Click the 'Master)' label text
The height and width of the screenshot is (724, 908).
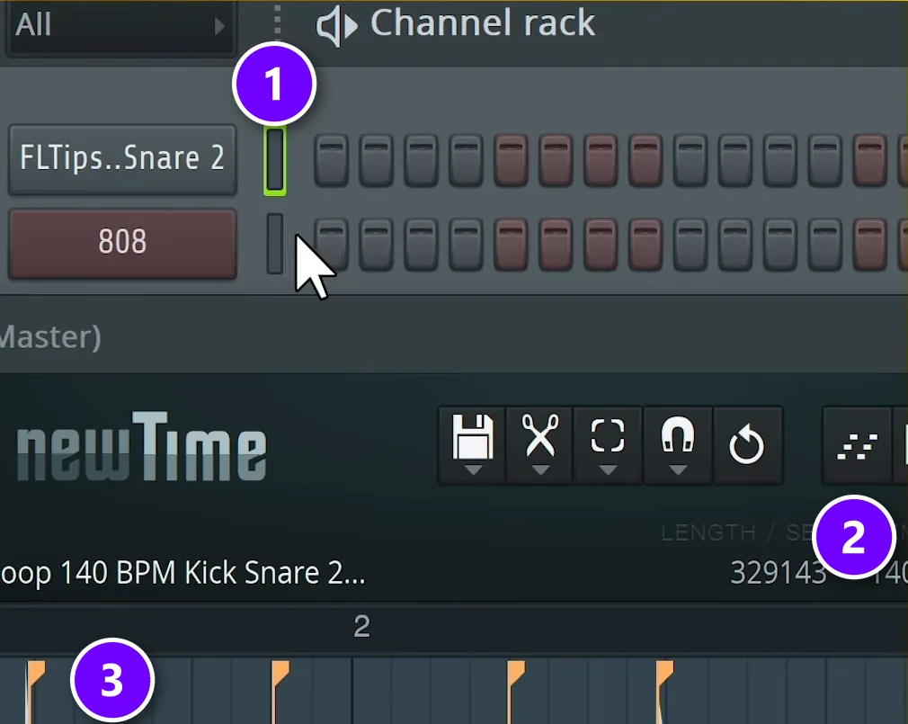[x=49, y=337]
